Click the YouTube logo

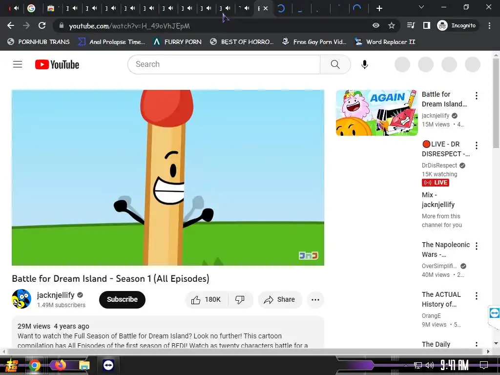click(57, 64)
